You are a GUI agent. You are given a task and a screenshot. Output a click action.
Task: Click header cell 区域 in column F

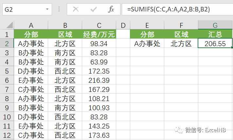point(181,34)
